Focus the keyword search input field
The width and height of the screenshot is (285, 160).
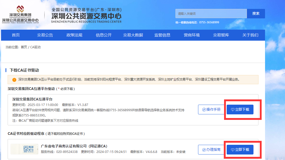pos(211,14)
